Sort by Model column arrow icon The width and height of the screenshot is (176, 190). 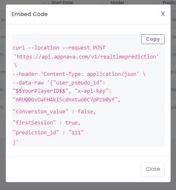tap(154, 2)
